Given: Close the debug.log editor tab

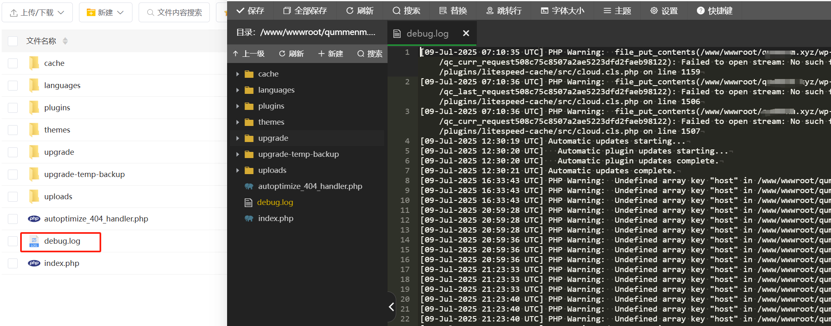Looking at the screenshot, I should tap(466, 33).
